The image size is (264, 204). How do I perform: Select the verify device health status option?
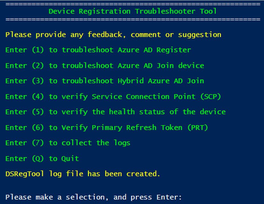point(115,112)
